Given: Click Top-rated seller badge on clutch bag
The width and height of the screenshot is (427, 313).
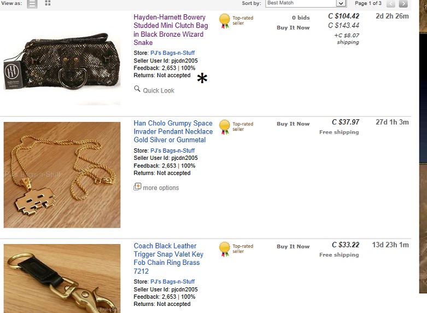Looking at the screenshot, I should pos(225,21).
